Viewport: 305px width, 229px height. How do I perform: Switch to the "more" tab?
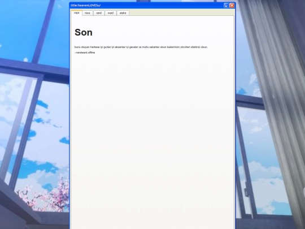pos(88,13)
